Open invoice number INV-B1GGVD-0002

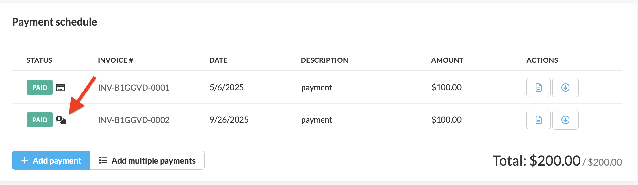[x=133, y=120]
